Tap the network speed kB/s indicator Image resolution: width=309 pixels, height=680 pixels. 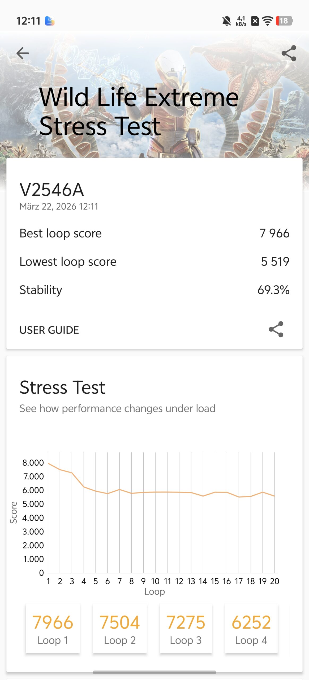tap(241, 21)
